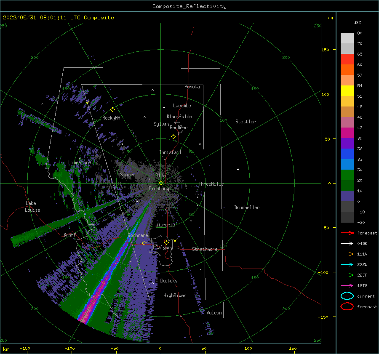Select the yellow diamond marker below RedDeer
The height and width of the screenshot is (354, 379).
pyautogui.click(x=173, y=137)
